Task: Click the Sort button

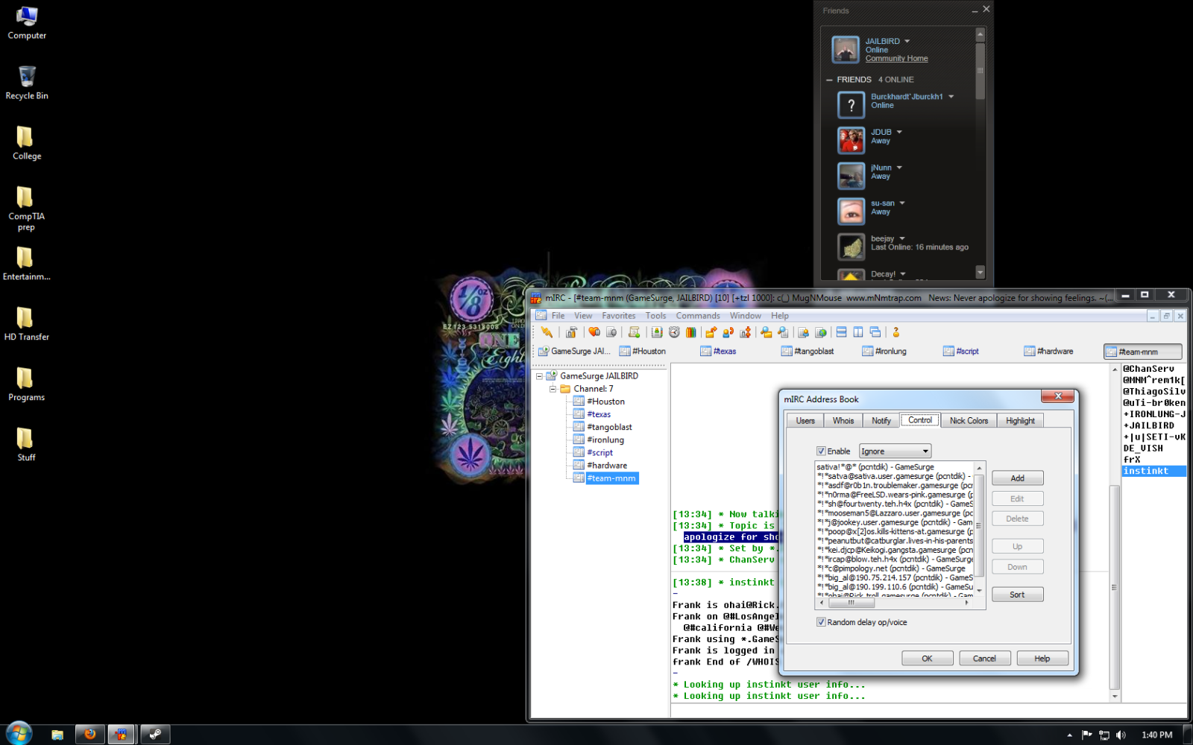Action: [x=1017, y=595]
